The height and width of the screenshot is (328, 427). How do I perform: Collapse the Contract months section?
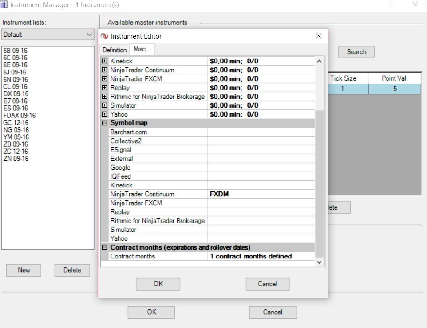104,247
